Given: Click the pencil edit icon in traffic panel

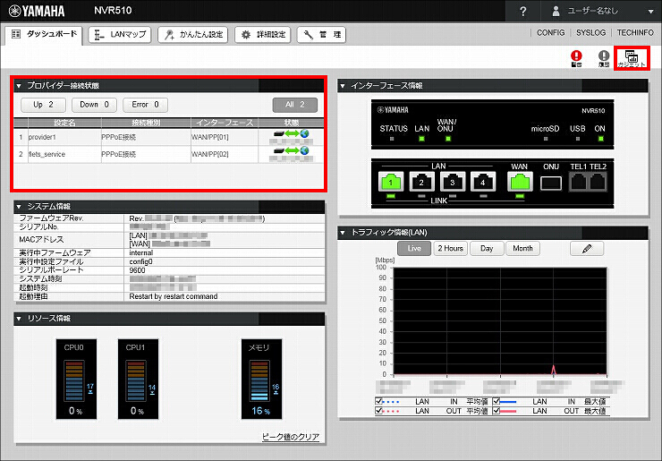Looking at the screenshot, I should (587, 249).
